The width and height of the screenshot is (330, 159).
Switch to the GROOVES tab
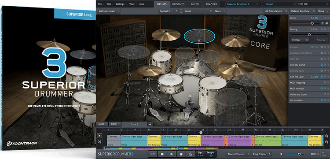coord(178,4)
